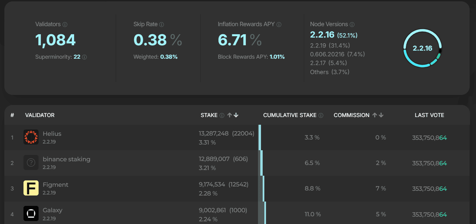The height and width of the screenshot is (224, 476).
Task: Sort Commission column descending with down arrow
Action: pyautogui.click(x=381, y=115)
